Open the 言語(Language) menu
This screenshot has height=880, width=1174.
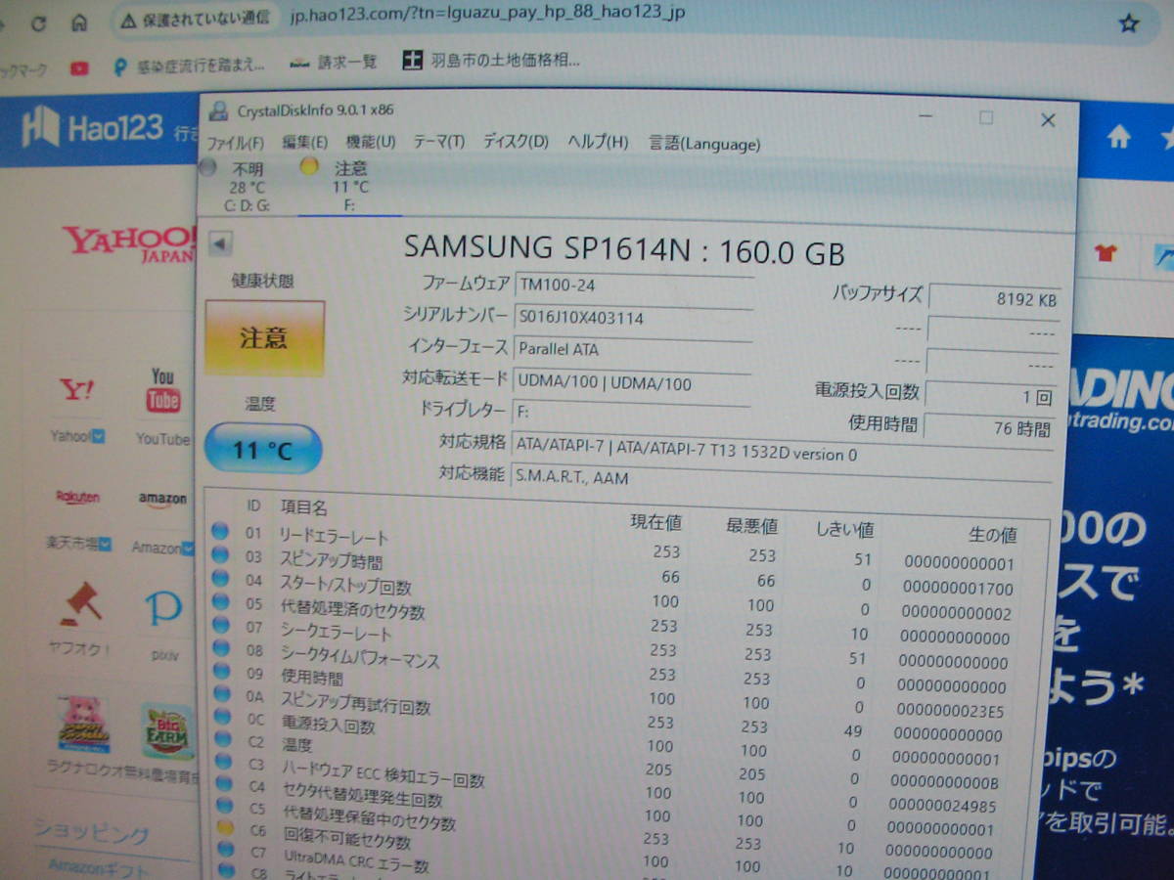click(x=704, y=144)
